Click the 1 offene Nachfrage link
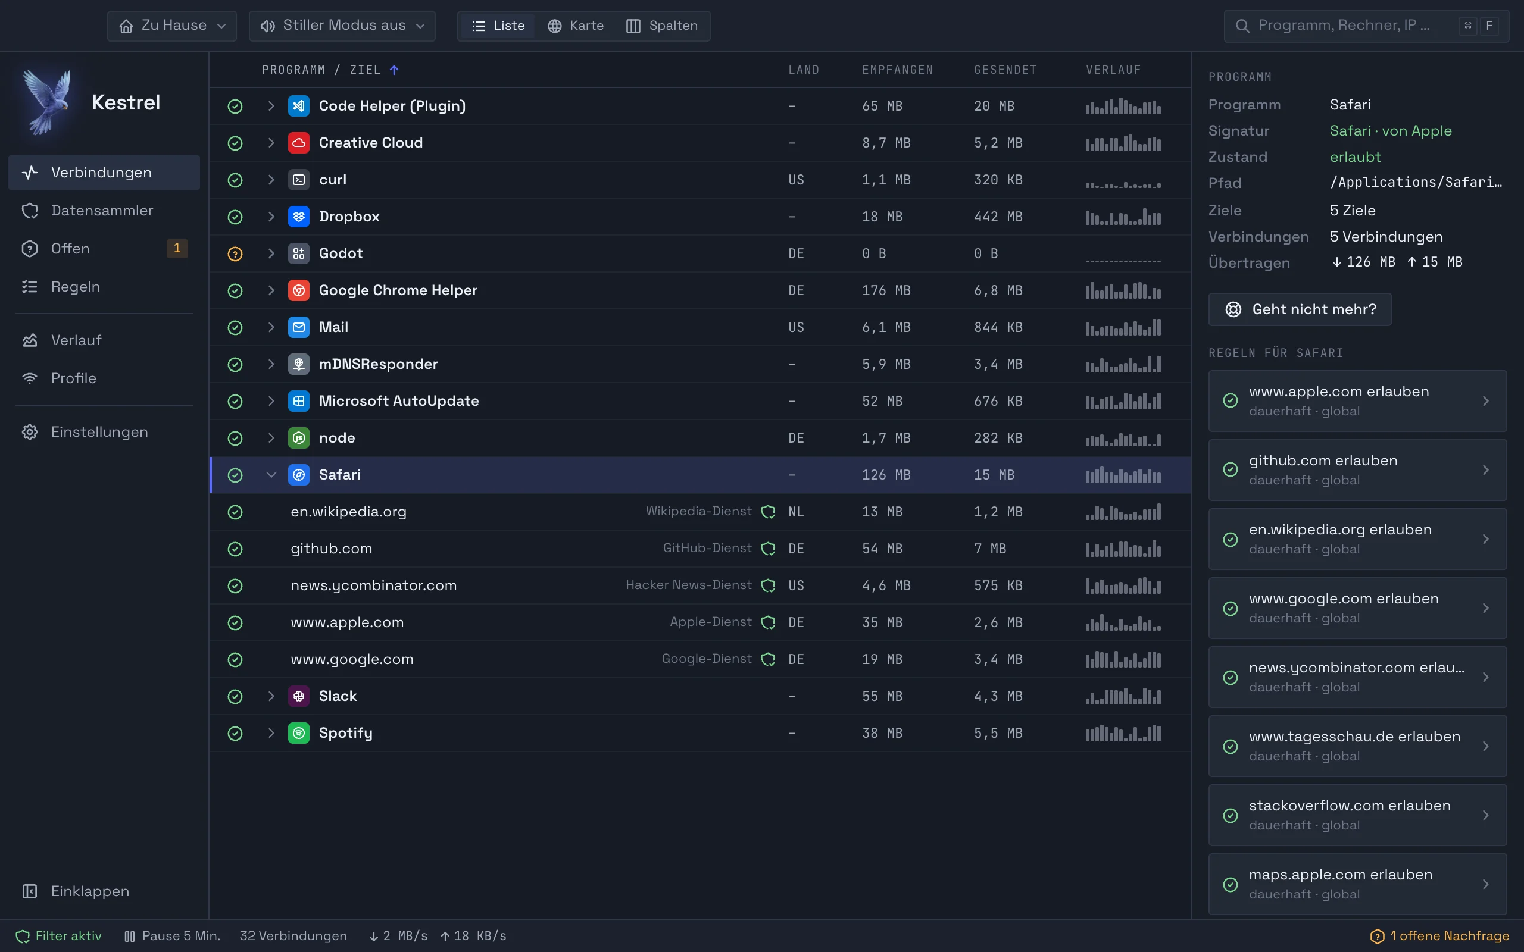The width and height of the screenshot is (1524, 952). tap(1439, 935)
